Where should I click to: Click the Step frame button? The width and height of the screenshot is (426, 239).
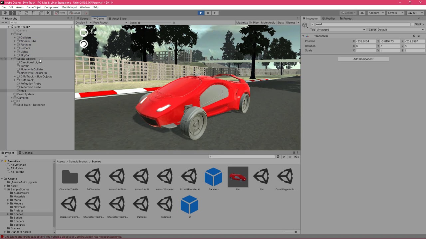[x=215, y=13]
